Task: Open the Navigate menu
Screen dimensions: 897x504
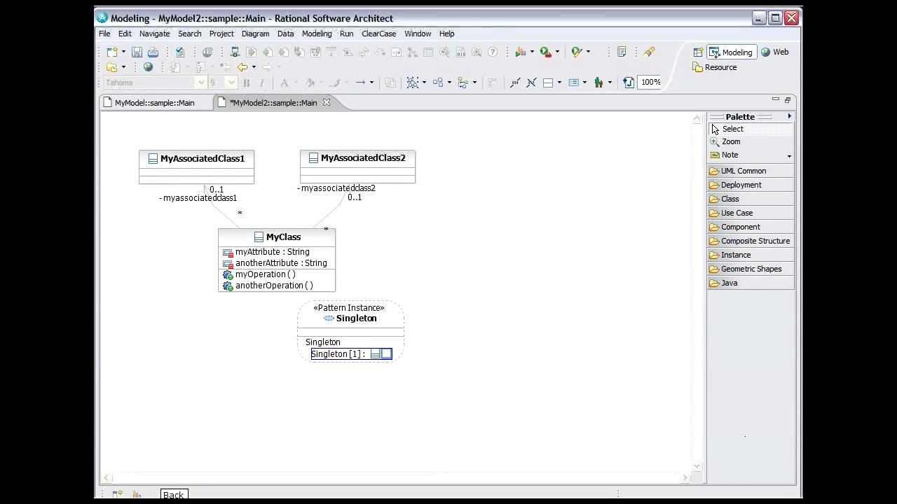Action: pyautogui.click(x=154, y=34)
